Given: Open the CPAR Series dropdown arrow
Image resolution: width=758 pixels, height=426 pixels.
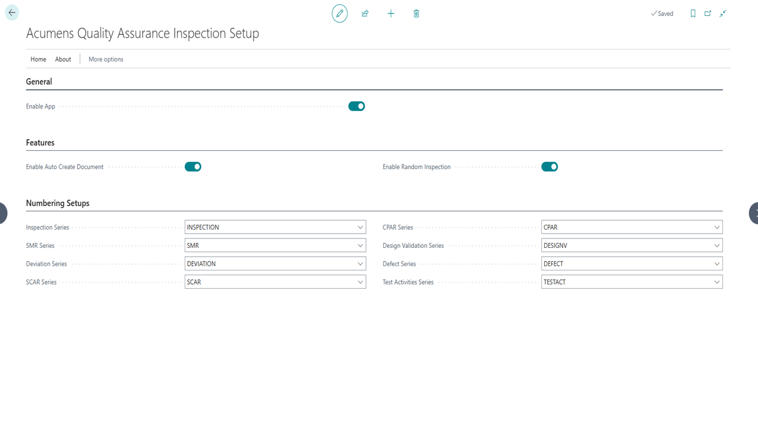Looking at the screenshot, I should (717, 227).
